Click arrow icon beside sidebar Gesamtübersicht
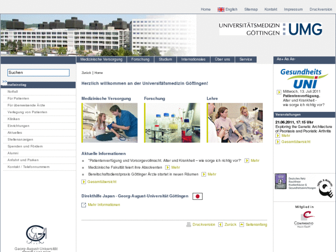The height and width of the screenshot is (252, 336). pos(277,142)
